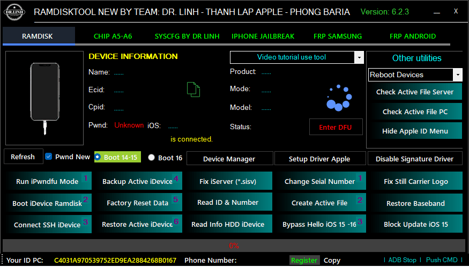Expand the Video tutorial use tool dropdown

(359, 57)
